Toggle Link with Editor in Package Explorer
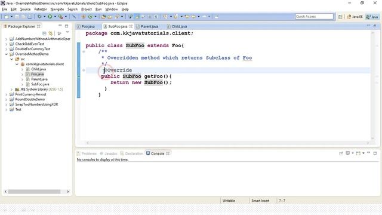The width and height of the screenshot is (382, 215). (x=51, y=33)
